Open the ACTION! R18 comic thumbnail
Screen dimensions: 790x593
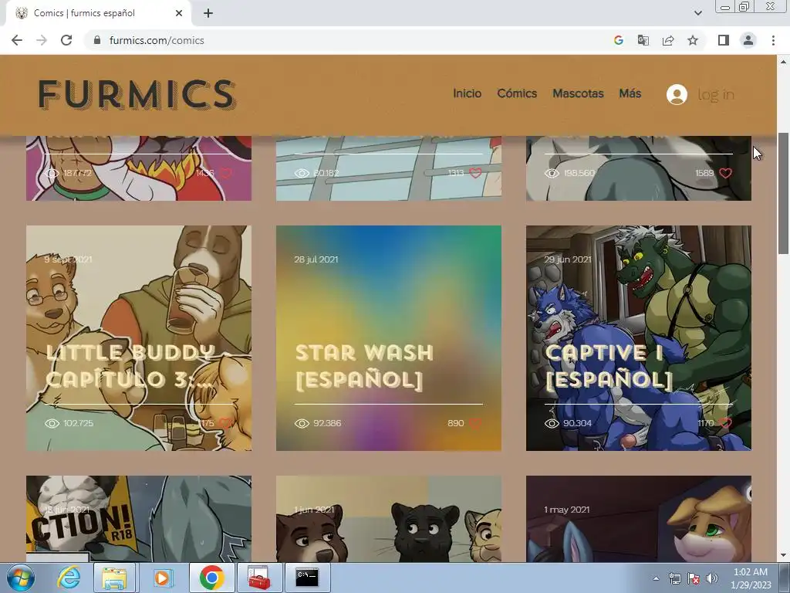139,519
